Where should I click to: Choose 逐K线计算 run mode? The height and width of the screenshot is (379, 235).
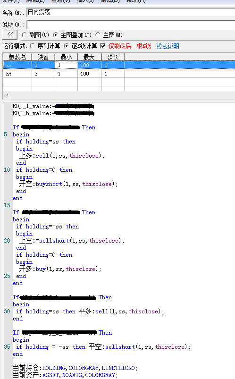pos(66,46)
